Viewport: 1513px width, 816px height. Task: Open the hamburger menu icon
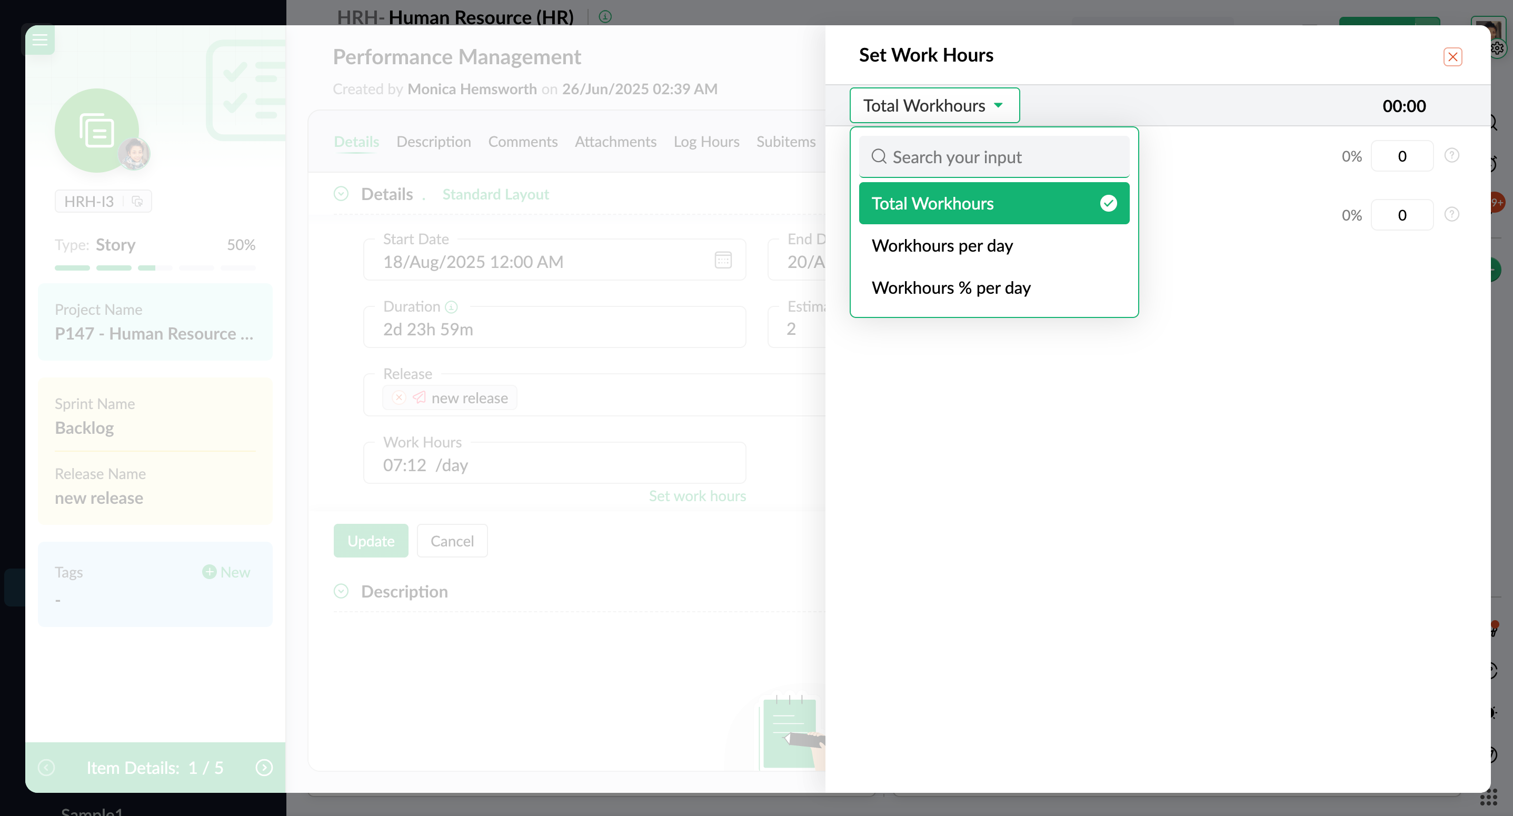(39, 40)
